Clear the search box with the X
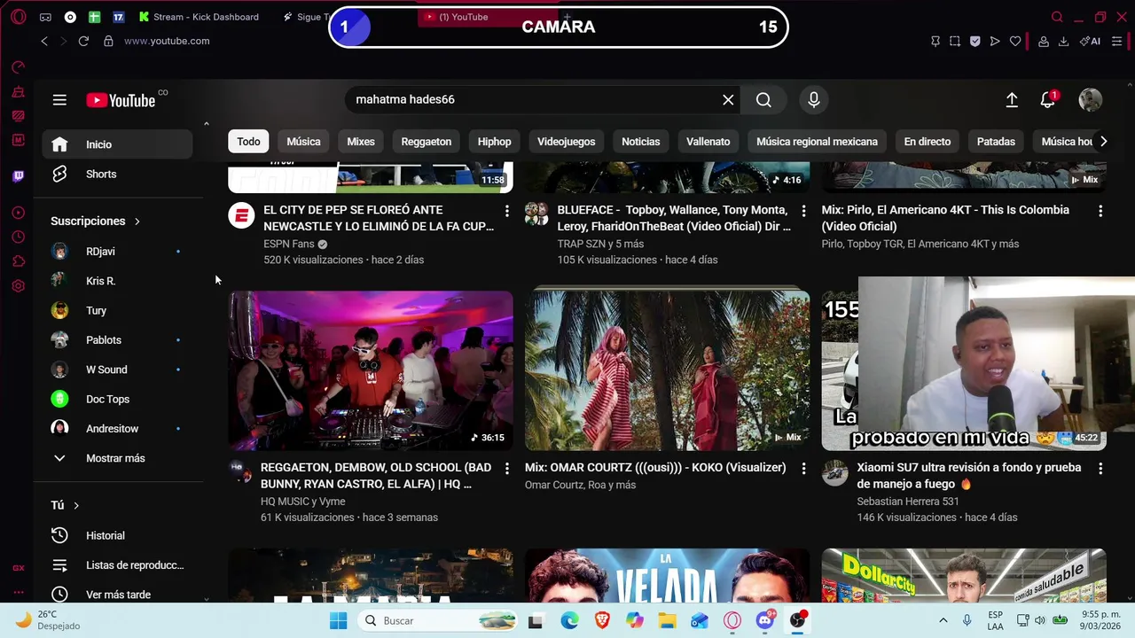 pyautogui.click(x=728, y=100)
